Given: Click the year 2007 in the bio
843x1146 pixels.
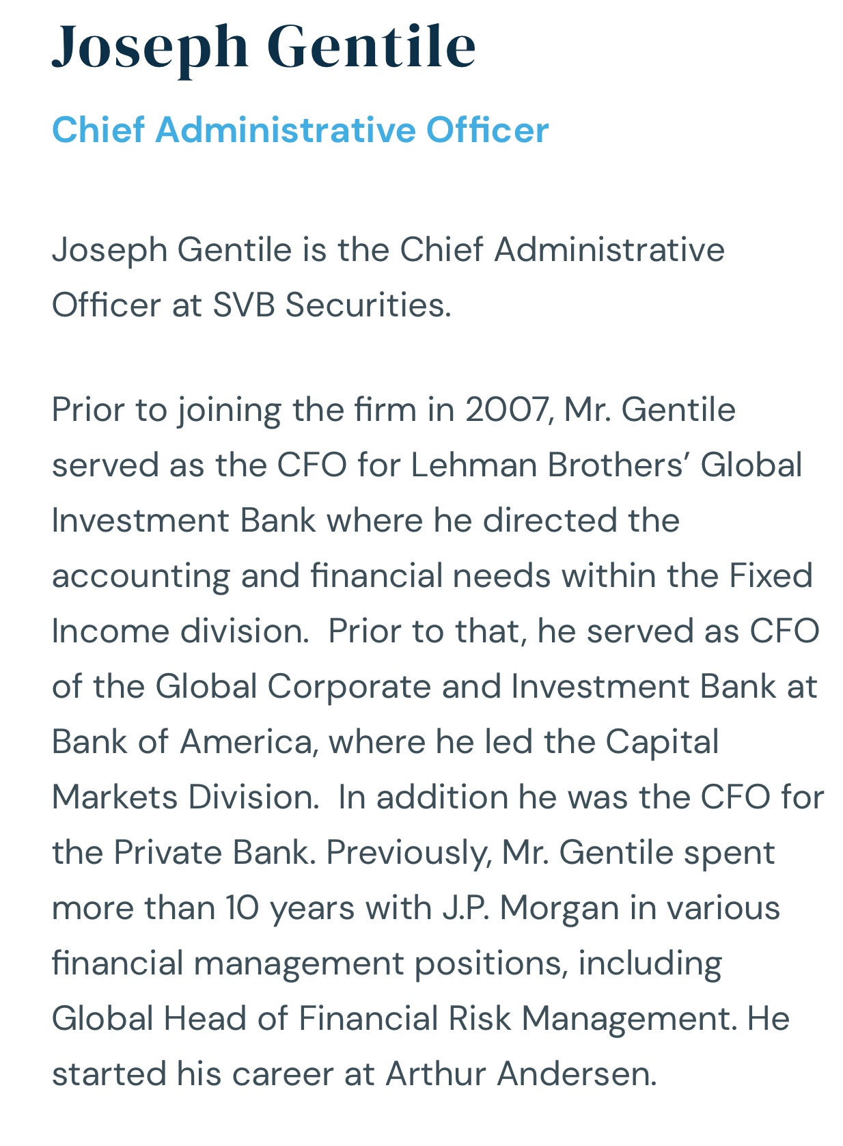Looking at the screenshot, I should [x=506, y=410].
